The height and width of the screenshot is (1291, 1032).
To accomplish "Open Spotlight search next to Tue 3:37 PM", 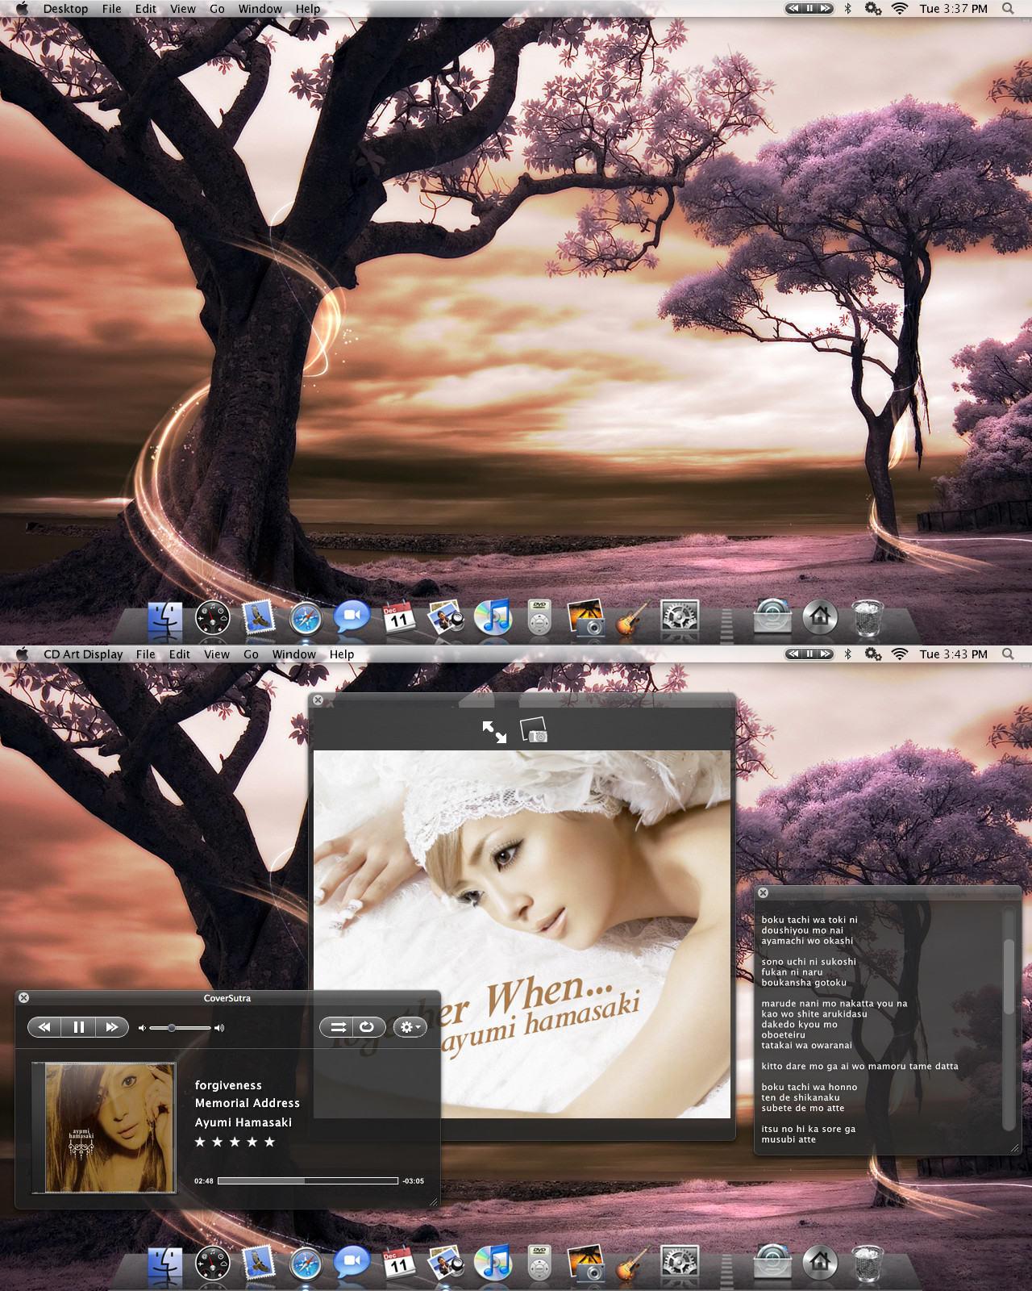I will tap(1008, 9).
